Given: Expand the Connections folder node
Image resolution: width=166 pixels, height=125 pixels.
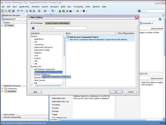Looking at the screenshot, I should point(2,89).
